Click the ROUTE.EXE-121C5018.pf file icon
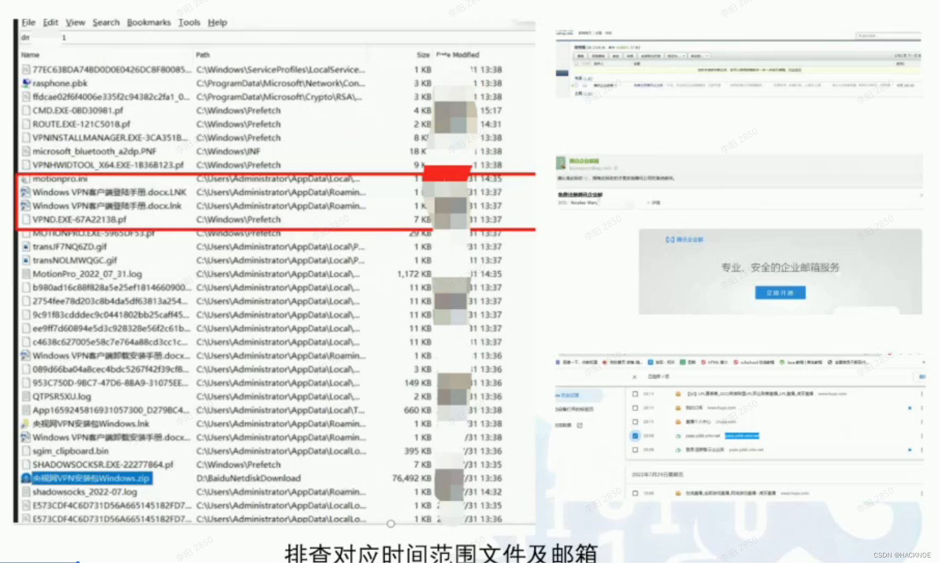Screen dimensions: 939x563 pos(26,124)
